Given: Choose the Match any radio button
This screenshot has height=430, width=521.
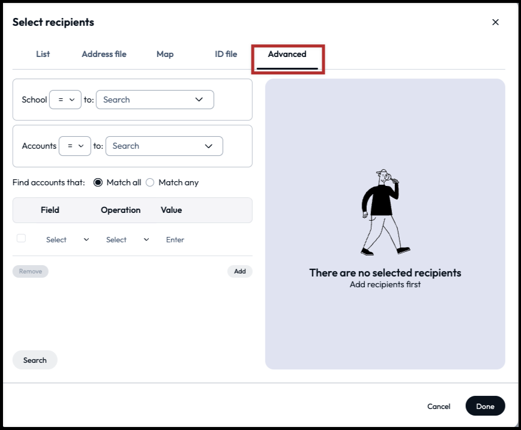Looking at the screenshot, I should (150, 182).
